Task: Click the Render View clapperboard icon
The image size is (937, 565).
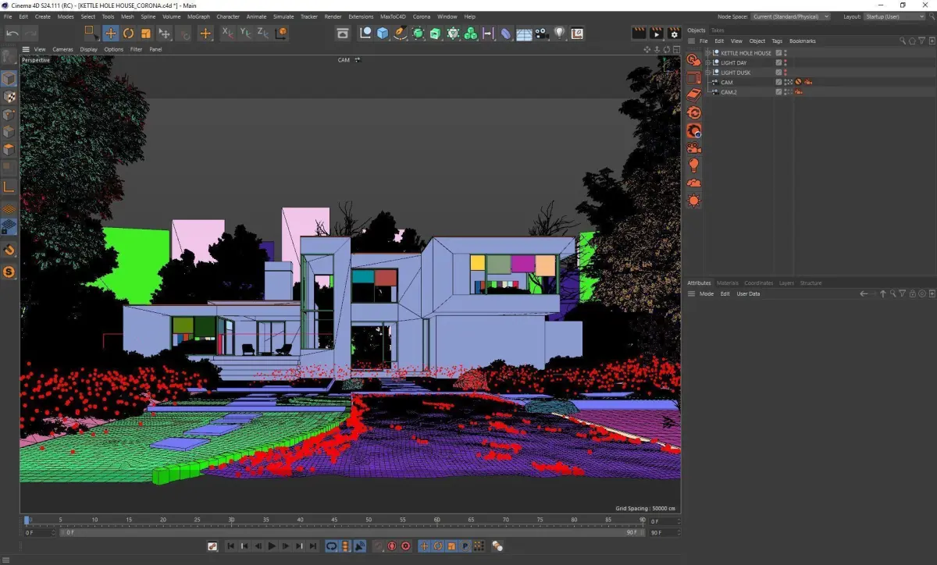Action: click(639, 33)
